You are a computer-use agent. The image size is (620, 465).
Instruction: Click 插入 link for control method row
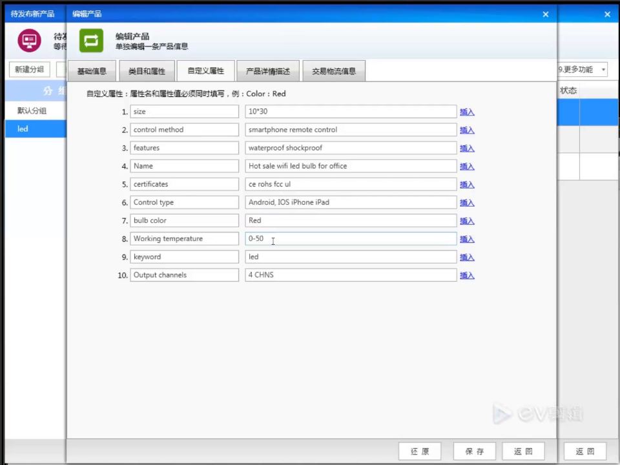coord(467,130)
